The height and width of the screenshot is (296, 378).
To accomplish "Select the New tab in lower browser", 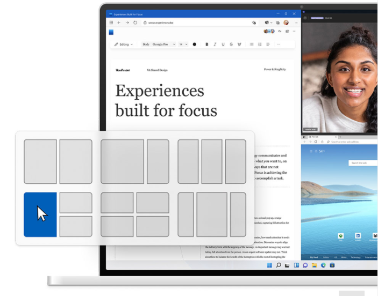I will (x=322, y=137).
